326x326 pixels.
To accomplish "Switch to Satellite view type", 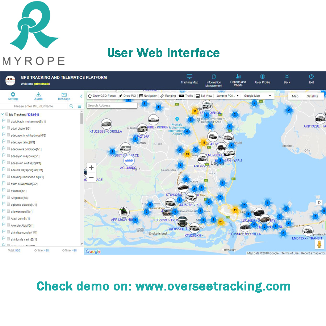I will pos(312,96).
